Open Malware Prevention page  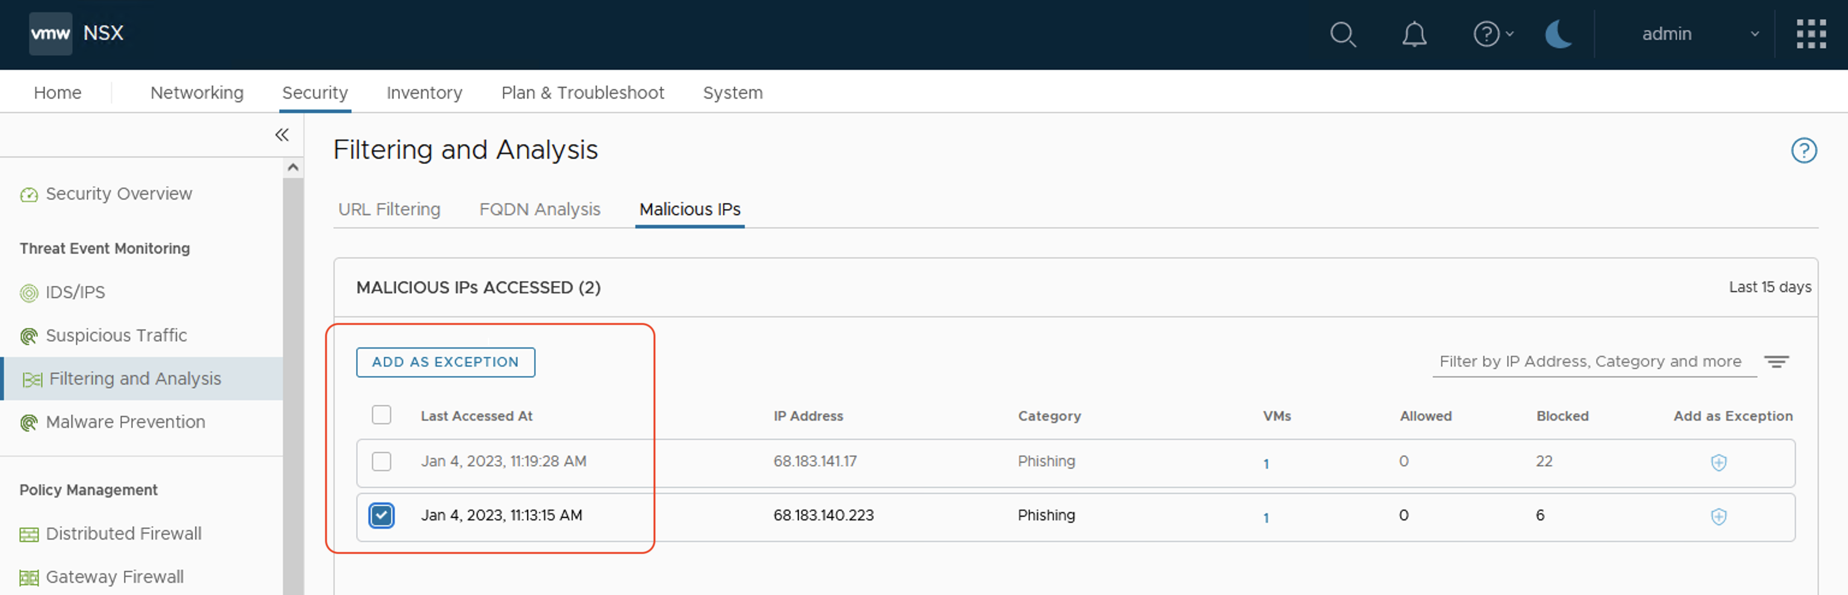(x=126, y=421)
